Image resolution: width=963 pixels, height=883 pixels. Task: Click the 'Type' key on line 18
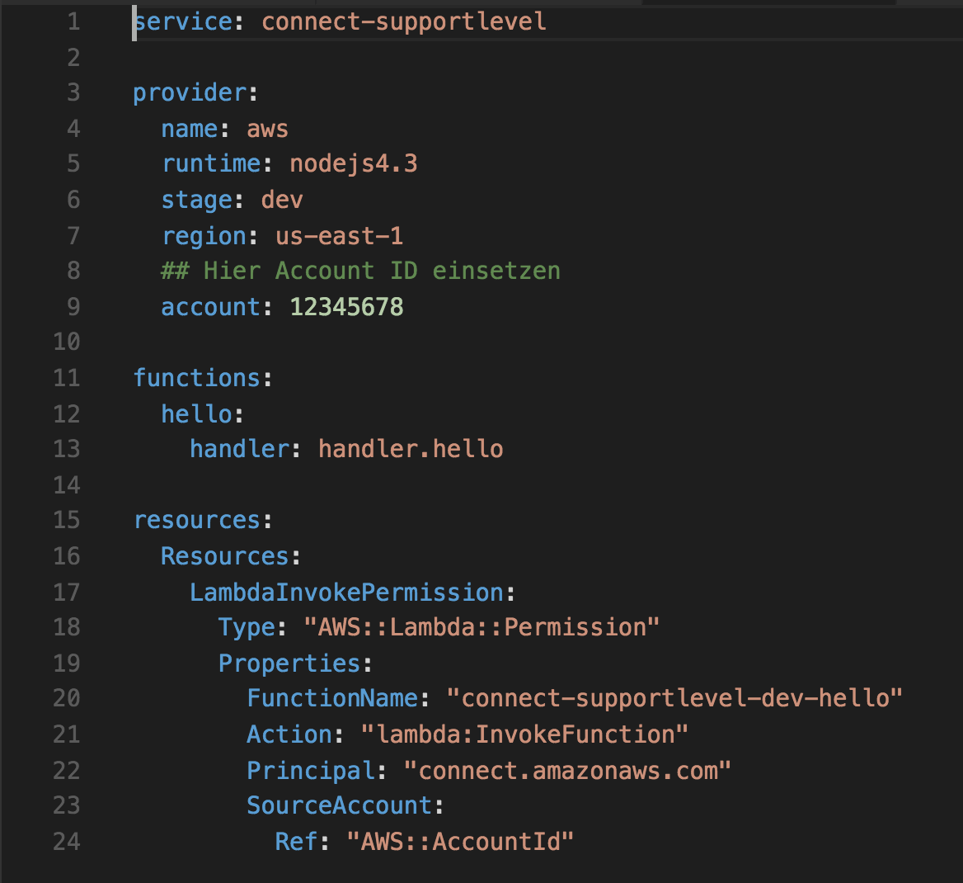pyautogui.click(x=247, y=628)
